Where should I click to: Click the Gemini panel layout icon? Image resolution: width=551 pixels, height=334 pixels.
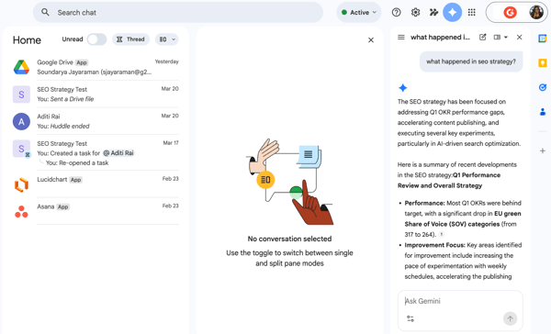tap(497, 38)
